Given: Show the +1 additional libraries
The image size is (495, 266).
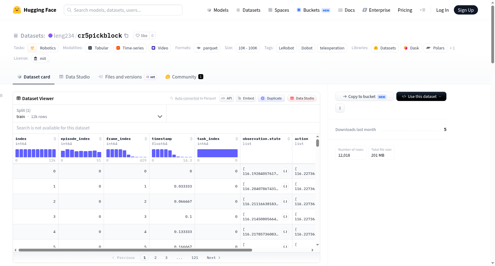Looking at the screenshot, I should coord(452,48).
